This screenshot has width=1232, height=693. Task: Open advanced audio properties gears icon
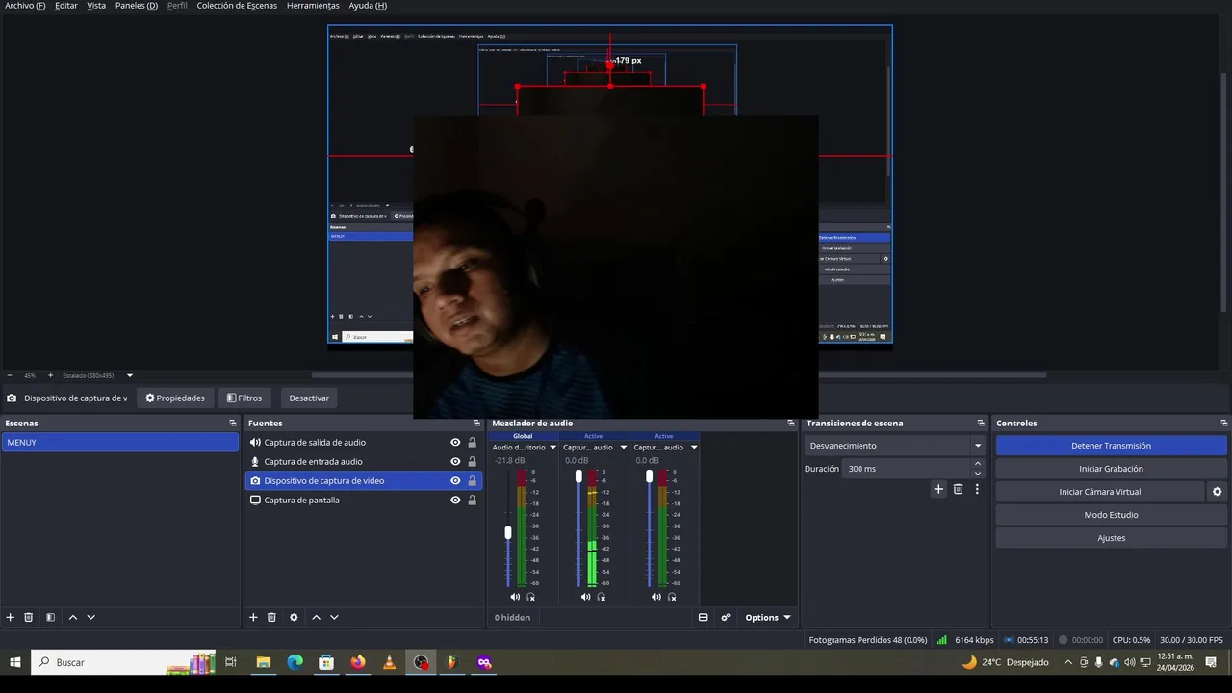point(726,617)
